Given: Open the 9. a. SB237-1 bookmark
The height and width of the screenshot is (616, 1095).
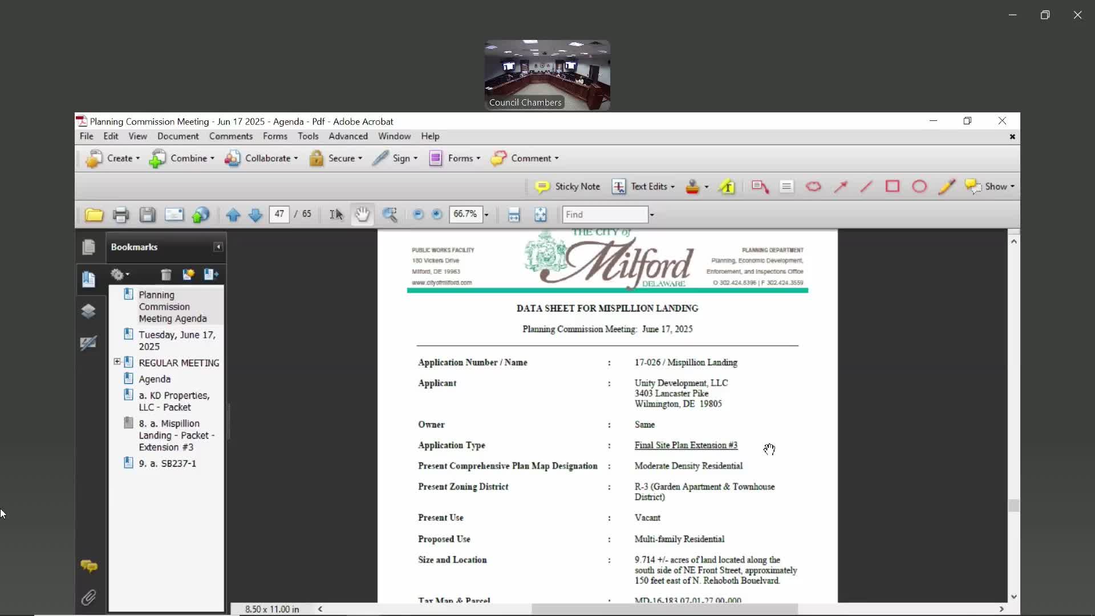Looking at the screenshot, I should tap(167, 463).
